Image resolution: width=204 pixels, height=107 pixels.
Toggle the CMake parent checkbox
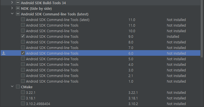tap(18, 87)
